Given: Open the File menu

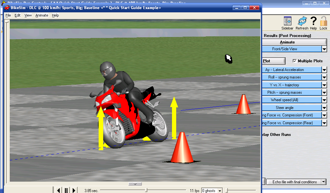Looking at the screenshot, I should pyautogui.click(x=8, y=15).
